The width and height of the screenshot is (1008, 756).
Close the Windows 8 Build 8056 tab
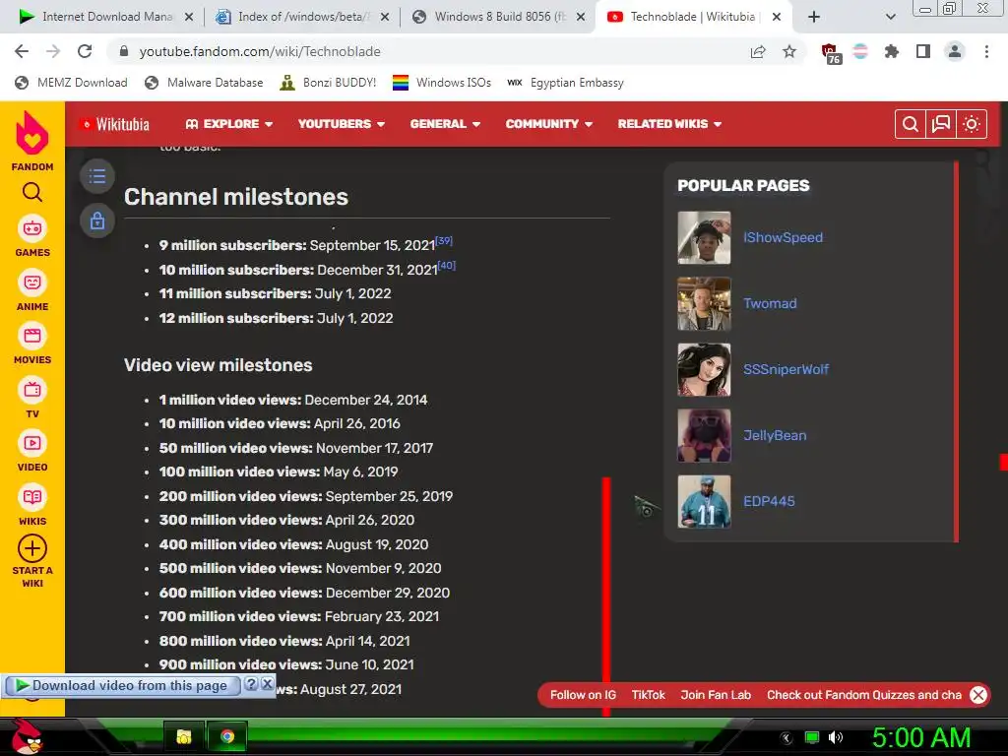click(x=581, y=18)
